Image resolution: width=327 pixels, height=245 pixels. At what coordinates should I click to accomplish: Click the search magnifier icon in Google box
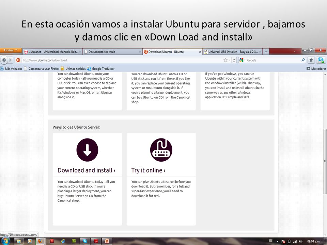point(303,60)
